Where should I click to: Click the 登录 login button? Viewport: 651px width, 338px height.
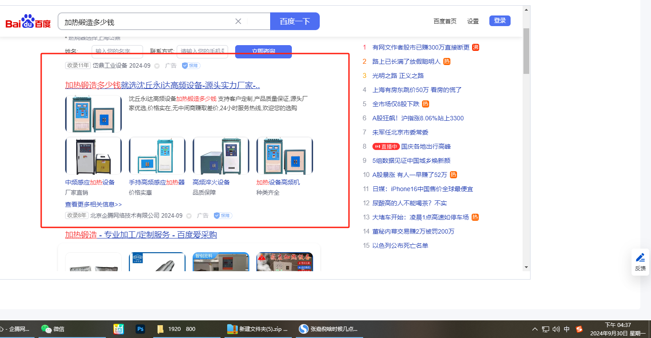point(500,21)
